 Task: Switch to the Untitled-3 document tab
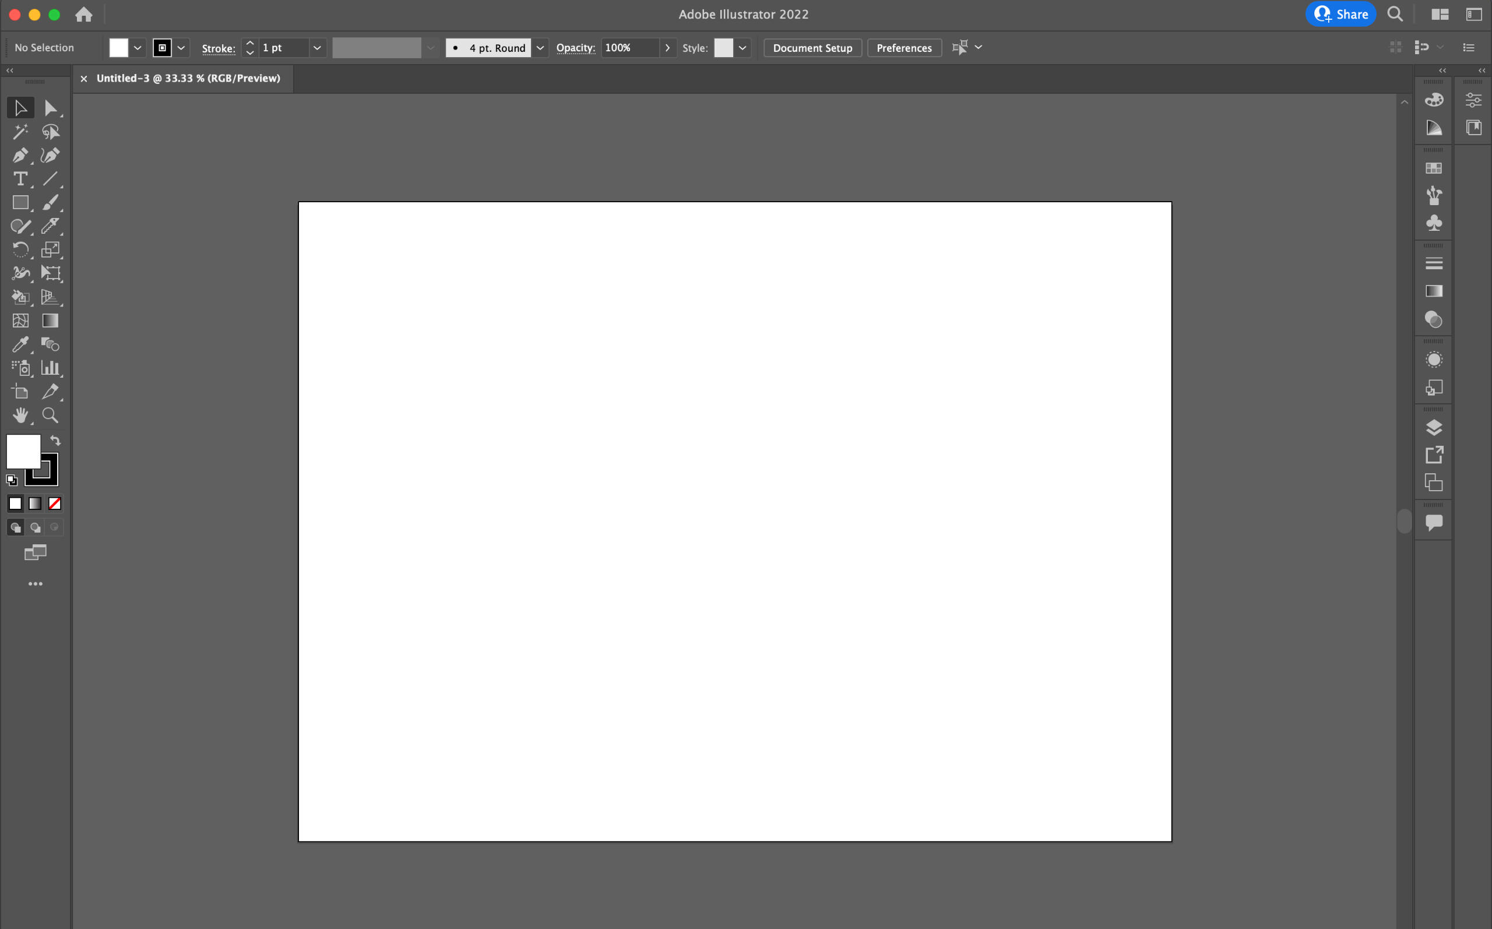[x=188, y=79]
